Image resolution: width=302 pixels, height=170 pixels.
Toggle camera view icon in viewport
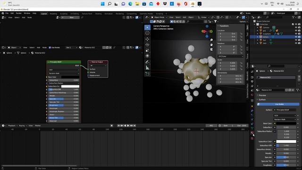coord(211,50)
